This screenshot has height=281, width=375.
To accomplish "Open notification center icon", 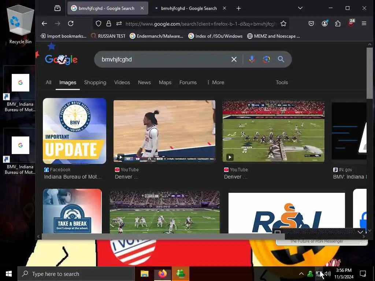I will (x=363, y=274).
